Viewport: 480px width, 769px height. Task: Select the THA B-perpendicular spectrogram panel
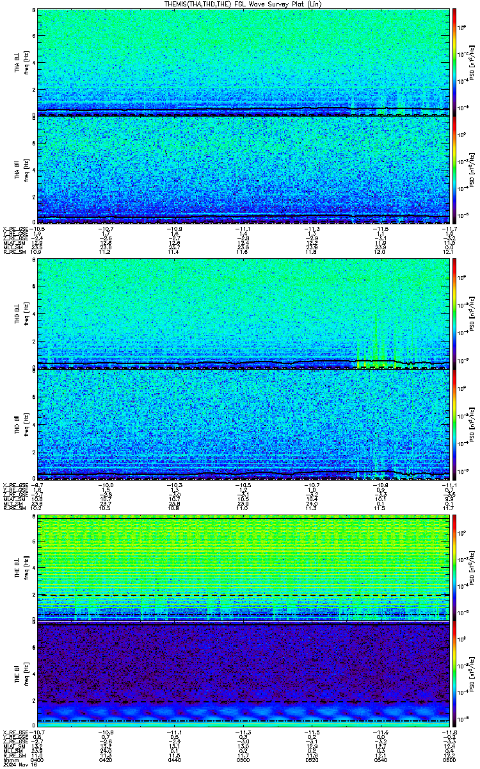(x=243, y=62)
